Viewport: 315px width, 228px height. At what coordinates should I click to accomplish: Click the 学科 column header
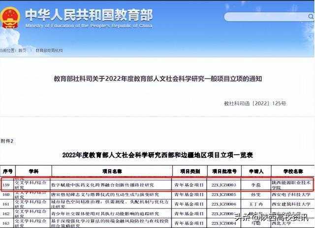[33, 171]
